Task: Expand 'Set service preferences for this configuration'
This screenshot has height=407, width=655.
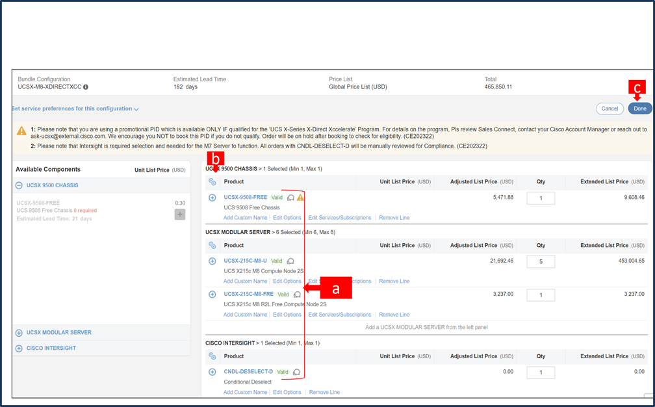Action: 75,109
